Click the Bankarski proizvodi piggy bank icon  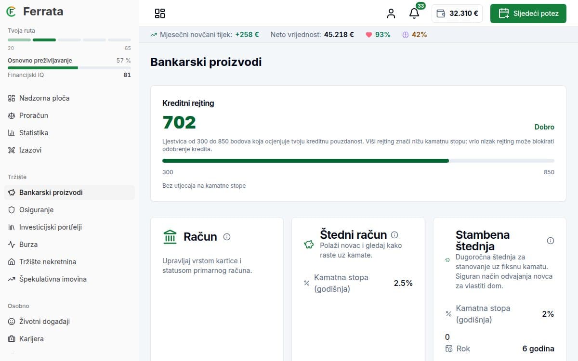click(x=12, y=193)
